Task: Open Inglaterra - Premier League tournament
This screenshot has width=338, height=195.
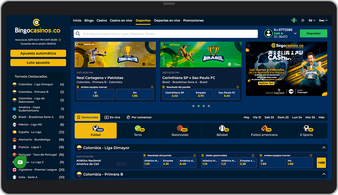Action: pyautogui.click(x=38, y=170)
